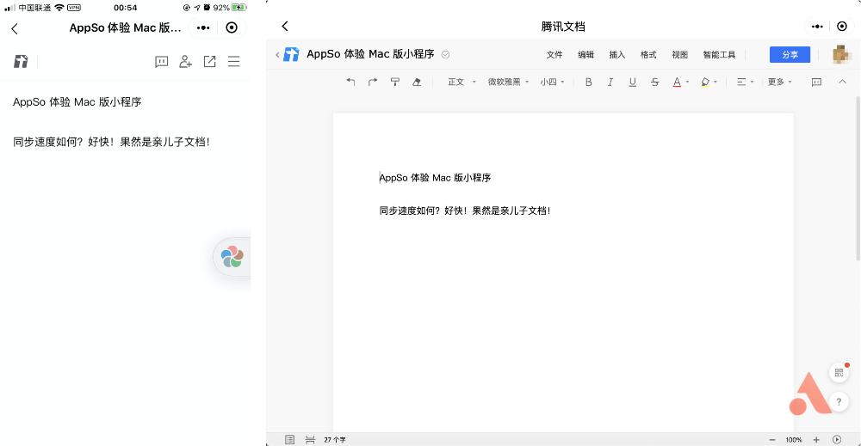Click the 100% zoom level
This screenshot has height=446, width=861.
pyautogui.click(x=794, y=439)
